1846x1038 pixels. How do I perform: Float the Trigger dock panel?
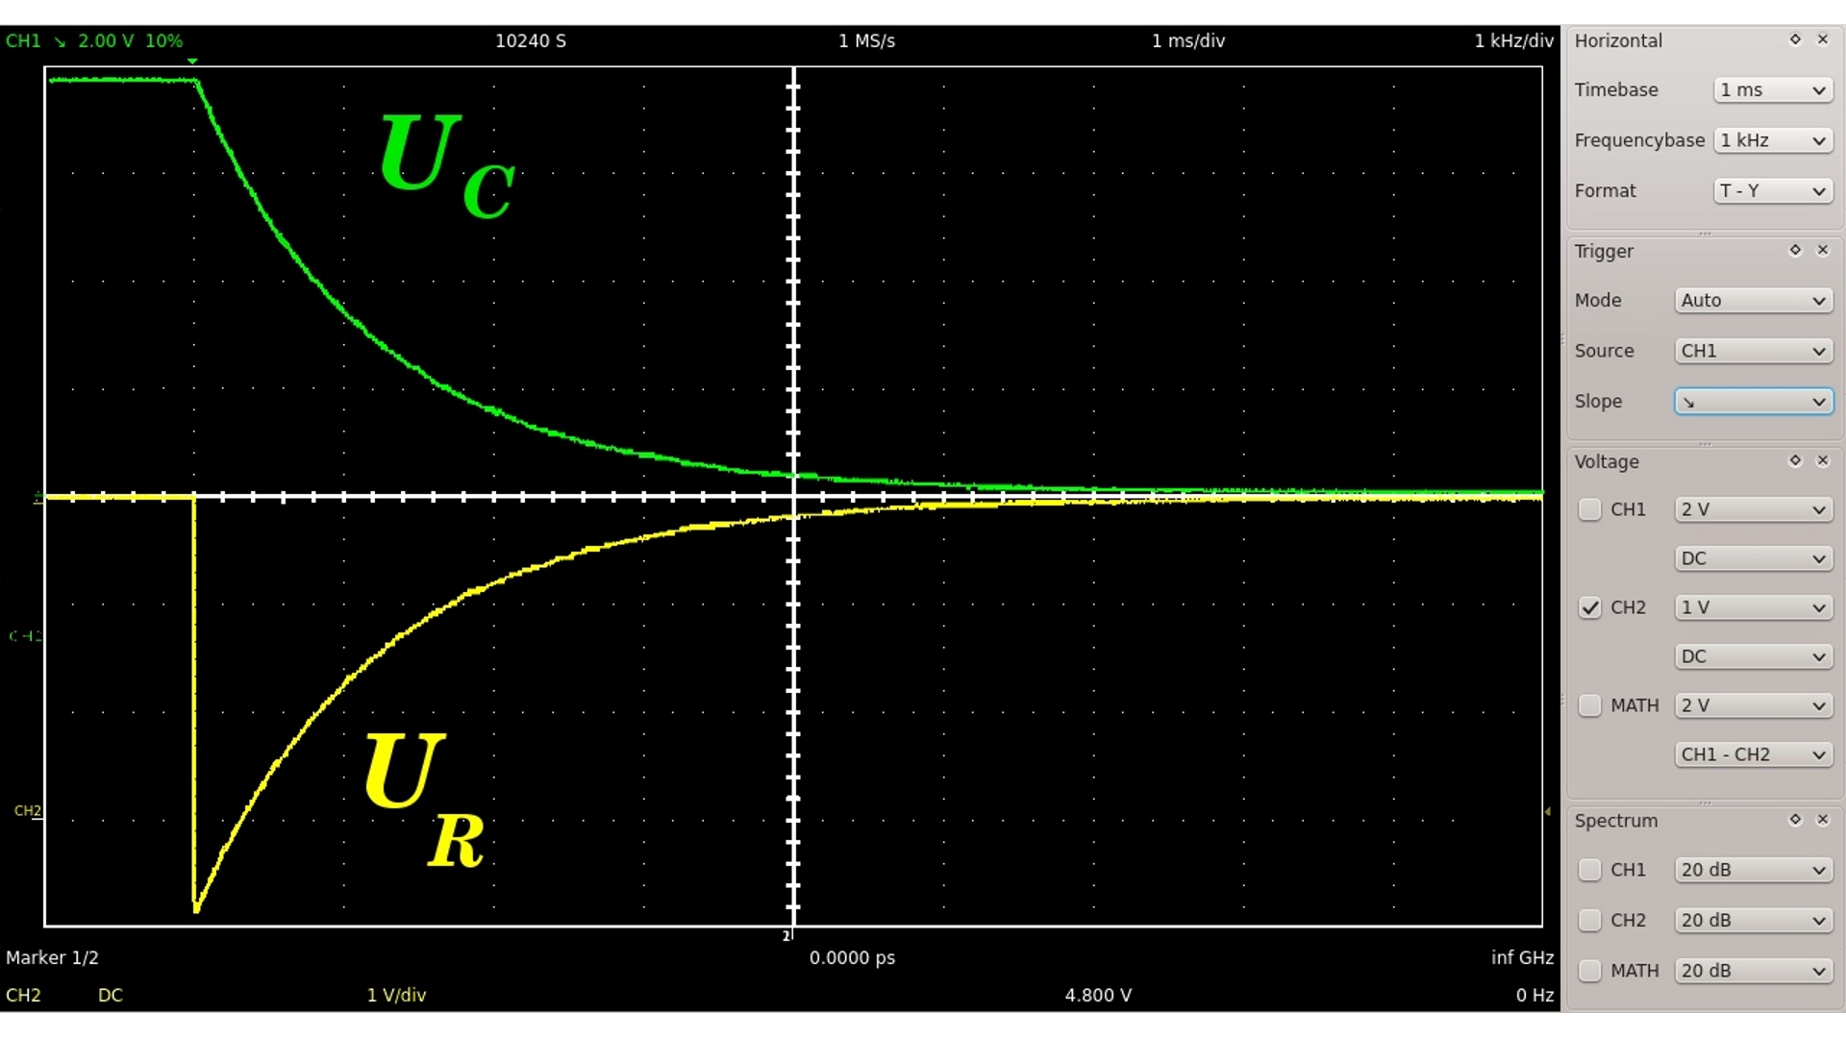coord(1795,250)
